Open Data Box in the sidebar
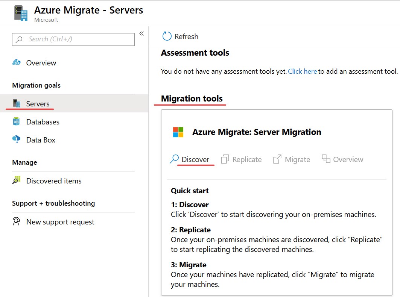 click(x=41, y=140)
